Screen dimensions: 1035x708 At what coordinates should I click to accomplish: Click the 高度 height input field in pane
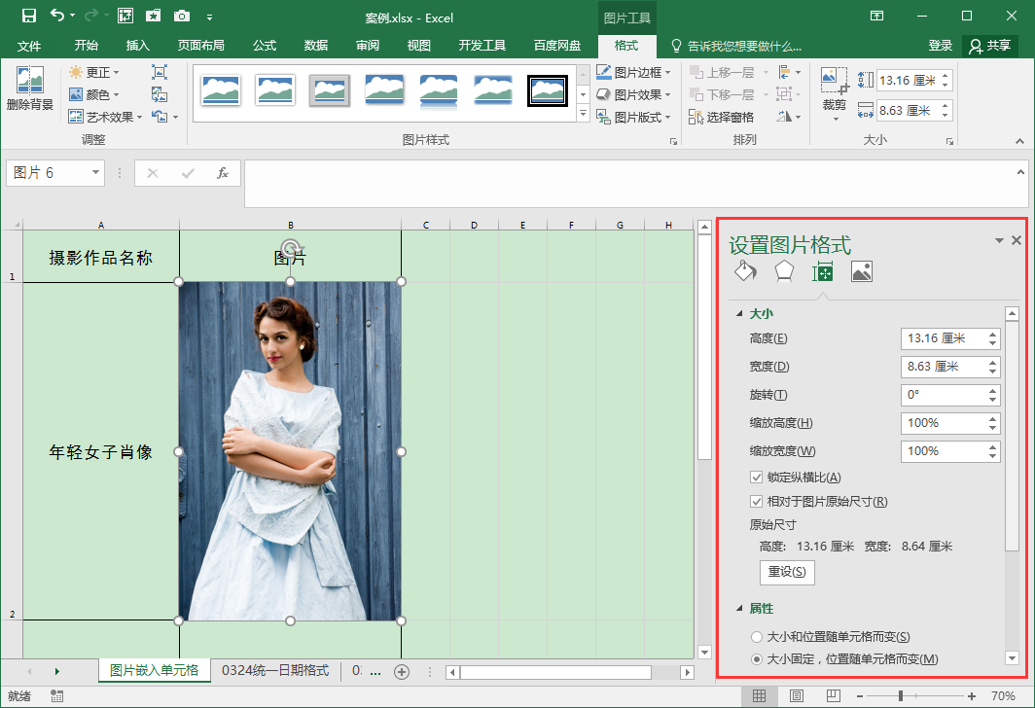(942, 338)
